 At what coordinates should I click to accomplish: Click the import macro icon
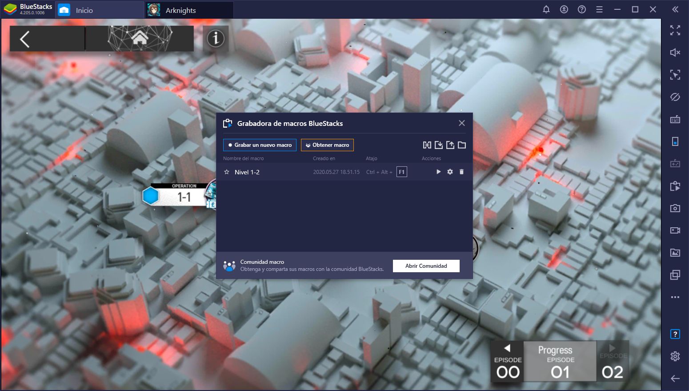[x=439, y=145]
